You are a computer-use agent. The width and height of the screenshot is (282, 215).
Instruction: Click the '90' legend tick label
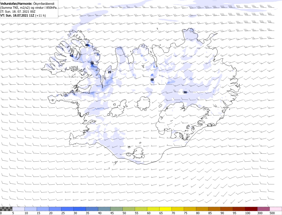click(222, 213)
